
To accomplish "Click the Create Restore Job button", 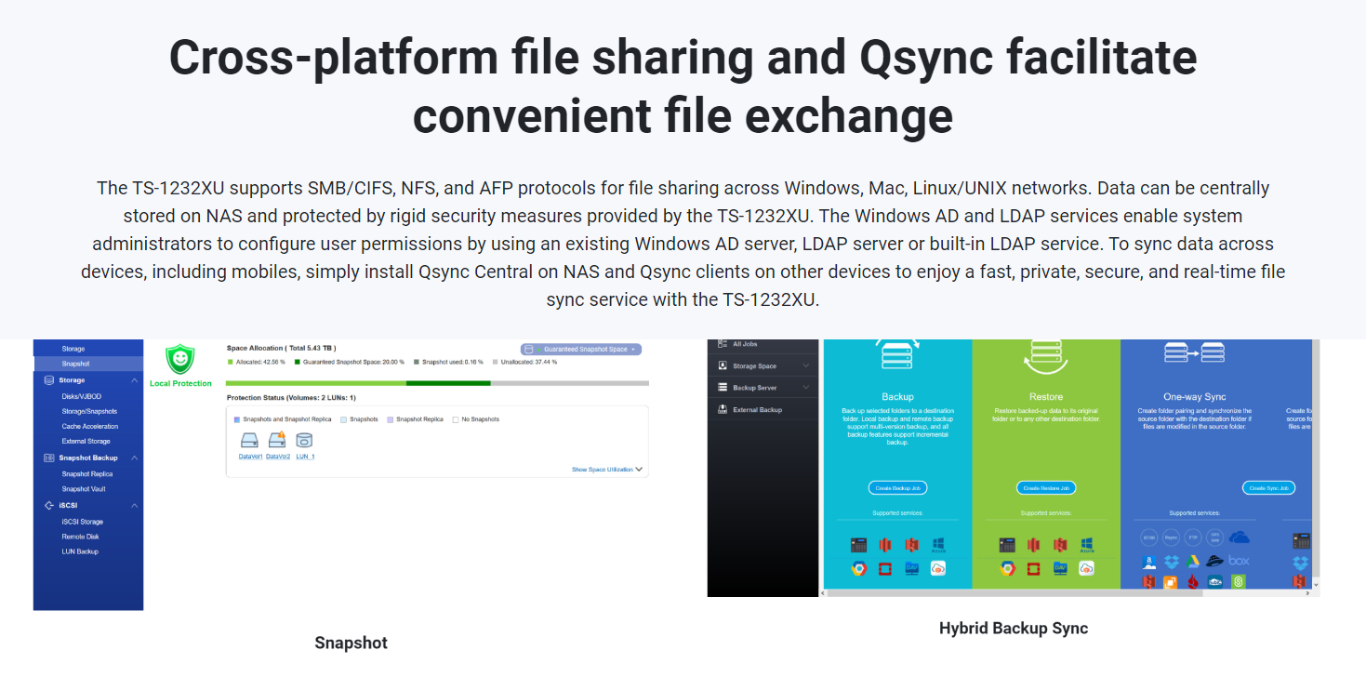I will 1046,488.
